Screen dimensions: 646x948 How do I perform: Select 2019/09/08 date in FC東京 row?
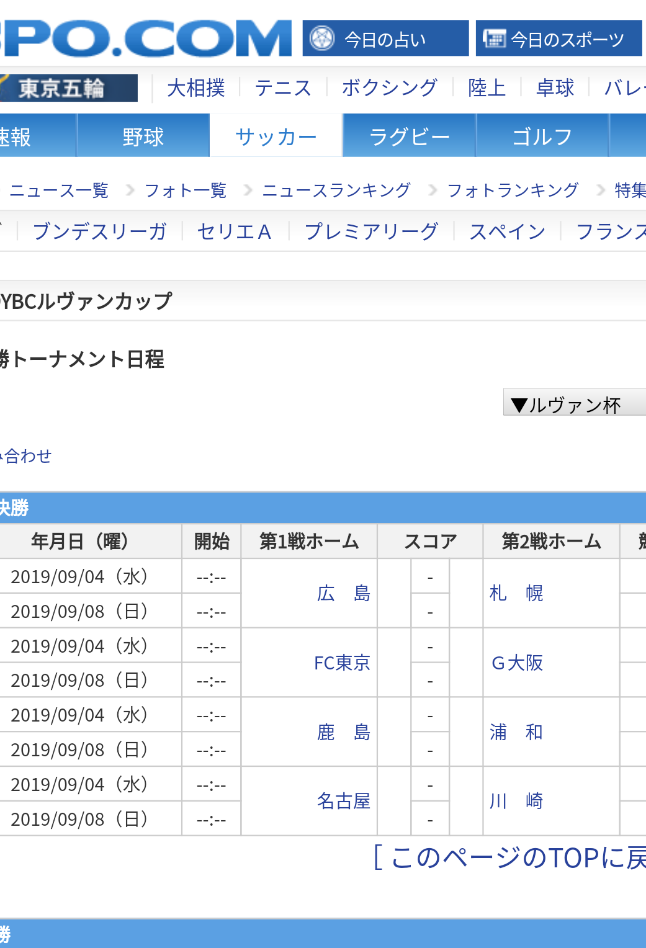[79, 681]
